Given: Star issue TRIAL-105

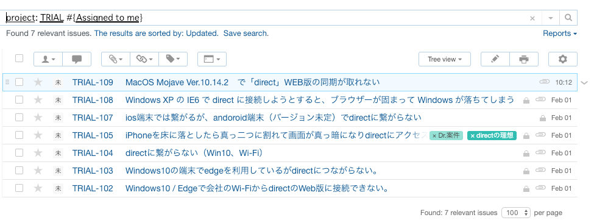Looking at the screenshot, I should pos(38,135).
